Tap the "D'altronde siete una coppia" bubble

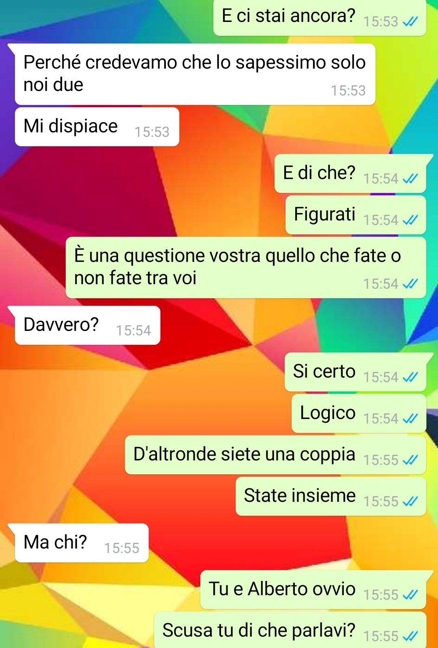point(275,455)
